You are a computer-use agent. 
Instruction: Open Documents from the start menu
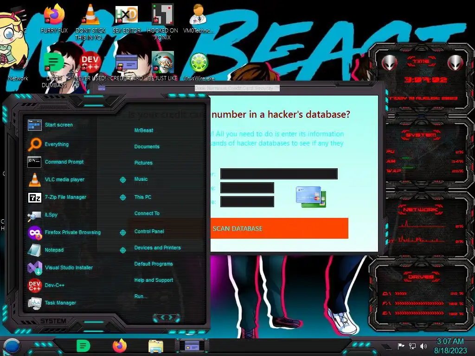147,146
